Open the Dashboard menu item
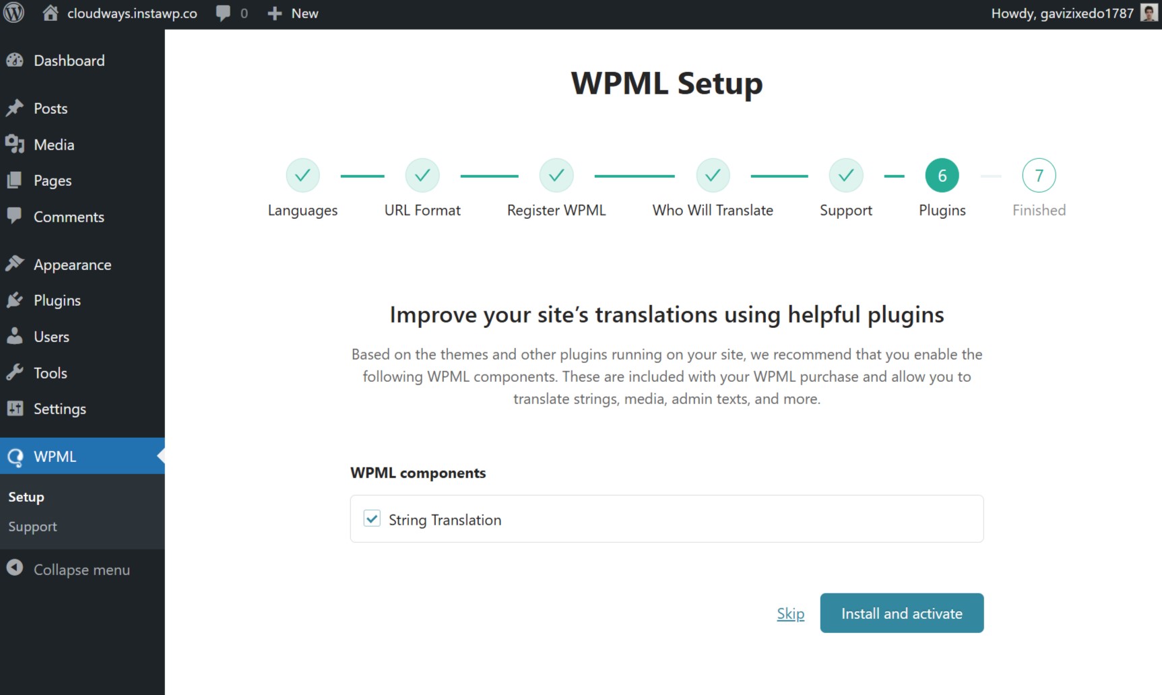1162x695 pixels. point(82,61)
